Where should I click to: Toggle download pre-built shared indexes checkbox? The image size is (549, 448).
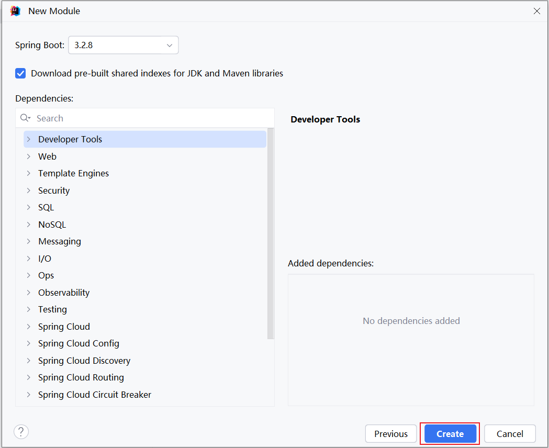pyautogui.click(x=20, y=73)
